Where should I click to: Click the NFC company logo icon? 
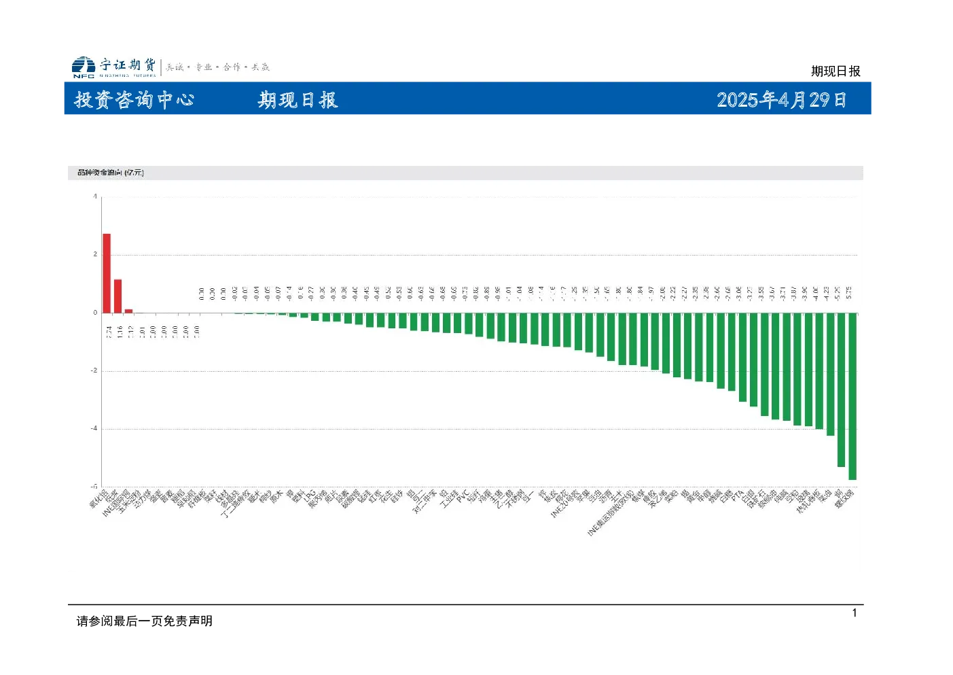pos(84,67)
